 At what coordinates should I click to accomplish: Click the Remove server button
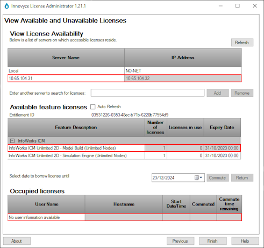[x=242, y=93]
